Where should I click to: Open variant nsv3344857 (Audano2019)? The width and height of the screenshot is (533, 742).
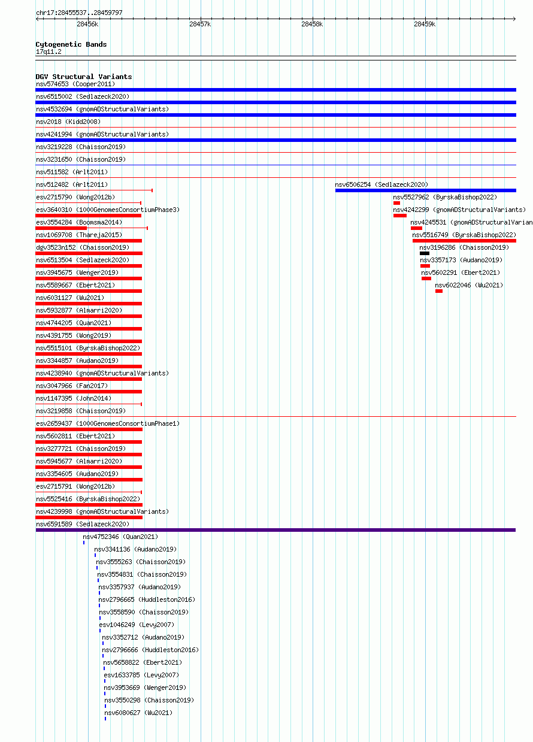coord(77,361)
